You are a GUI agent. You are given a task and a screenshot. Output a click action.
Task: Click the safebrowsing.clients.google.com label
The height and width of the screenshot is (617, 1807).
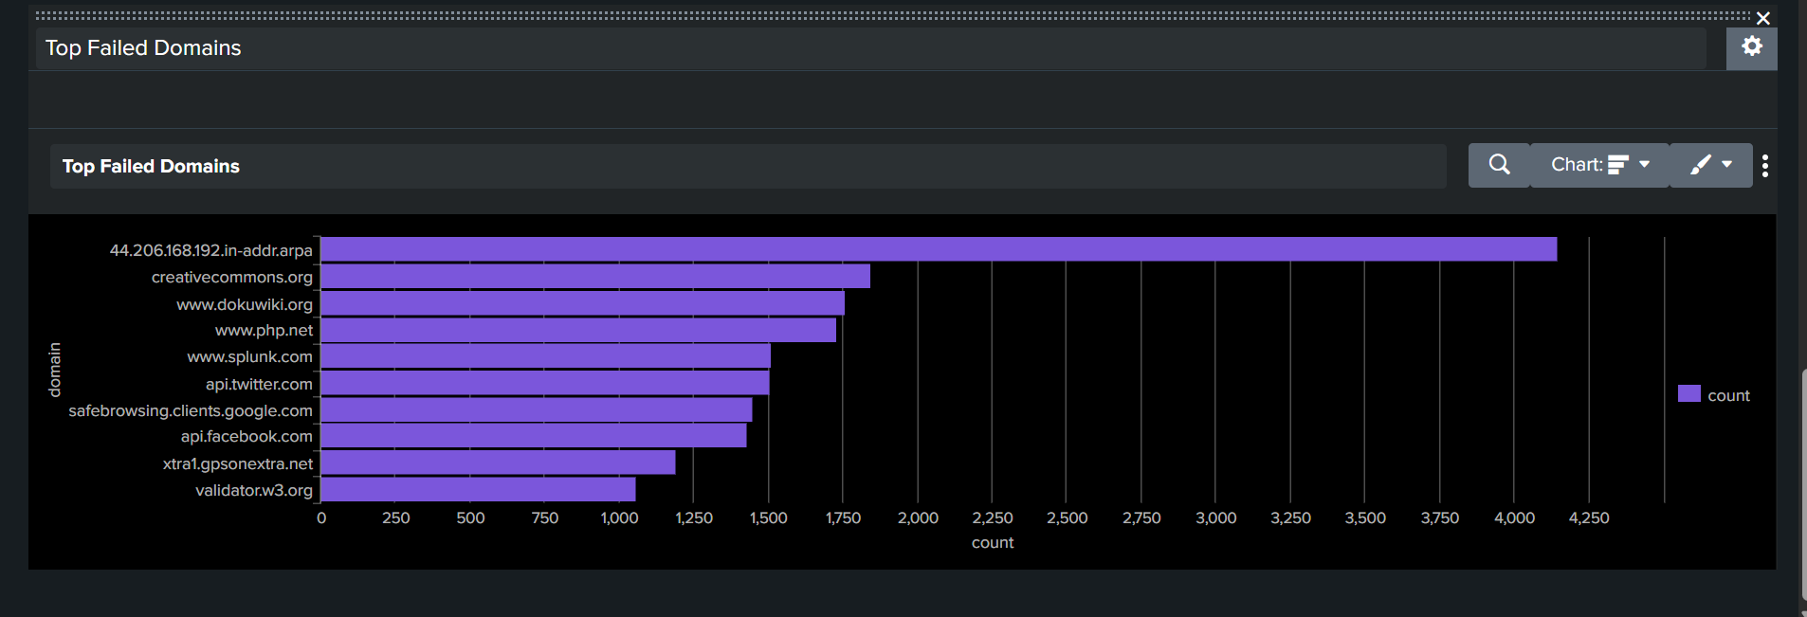pyautogui.click(x=191, y=410)
